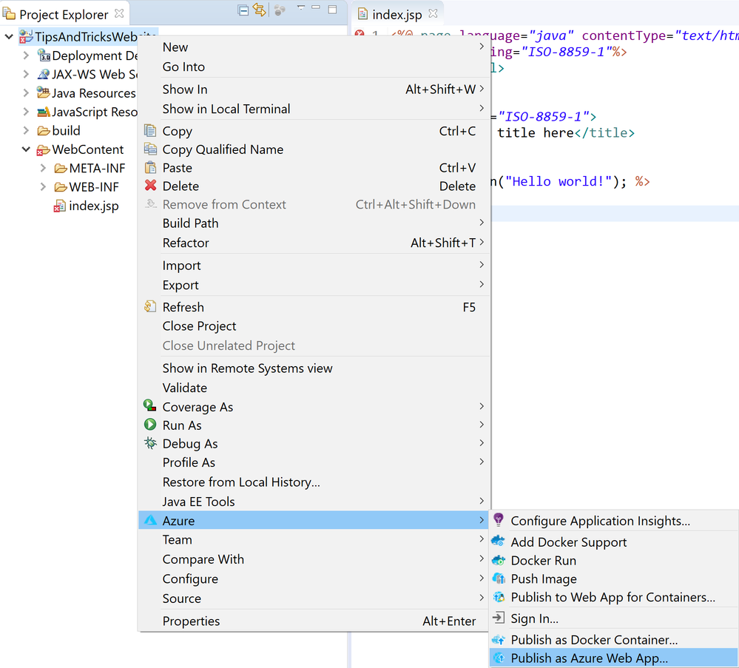The image size is (739, 668).
Task: Minimize the Project Explorer panel
Action: [x=317, y=7]
